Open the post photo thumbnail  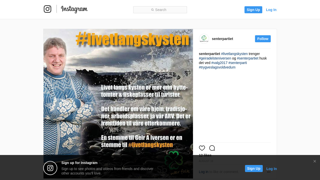click(118, 104)
